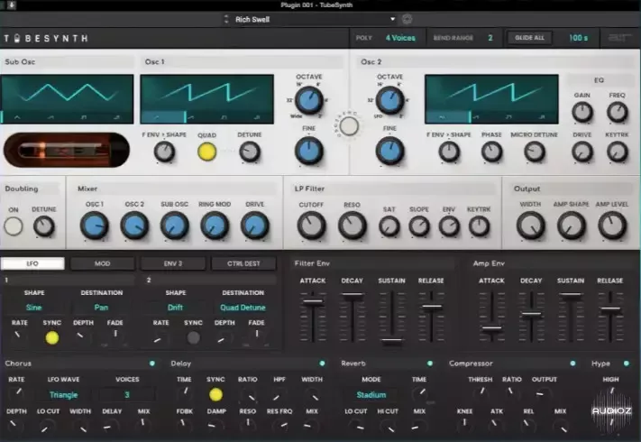The image size is (641, 442).
Task: Click the Osc 1 F ENV > SHAPE knob
Action: pyautogui.click(x=164, y=152)
